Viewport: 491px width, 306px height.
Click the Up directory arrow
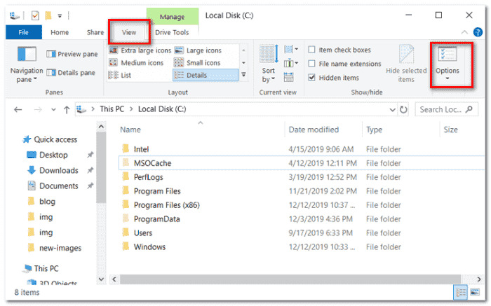click(67, 109)
